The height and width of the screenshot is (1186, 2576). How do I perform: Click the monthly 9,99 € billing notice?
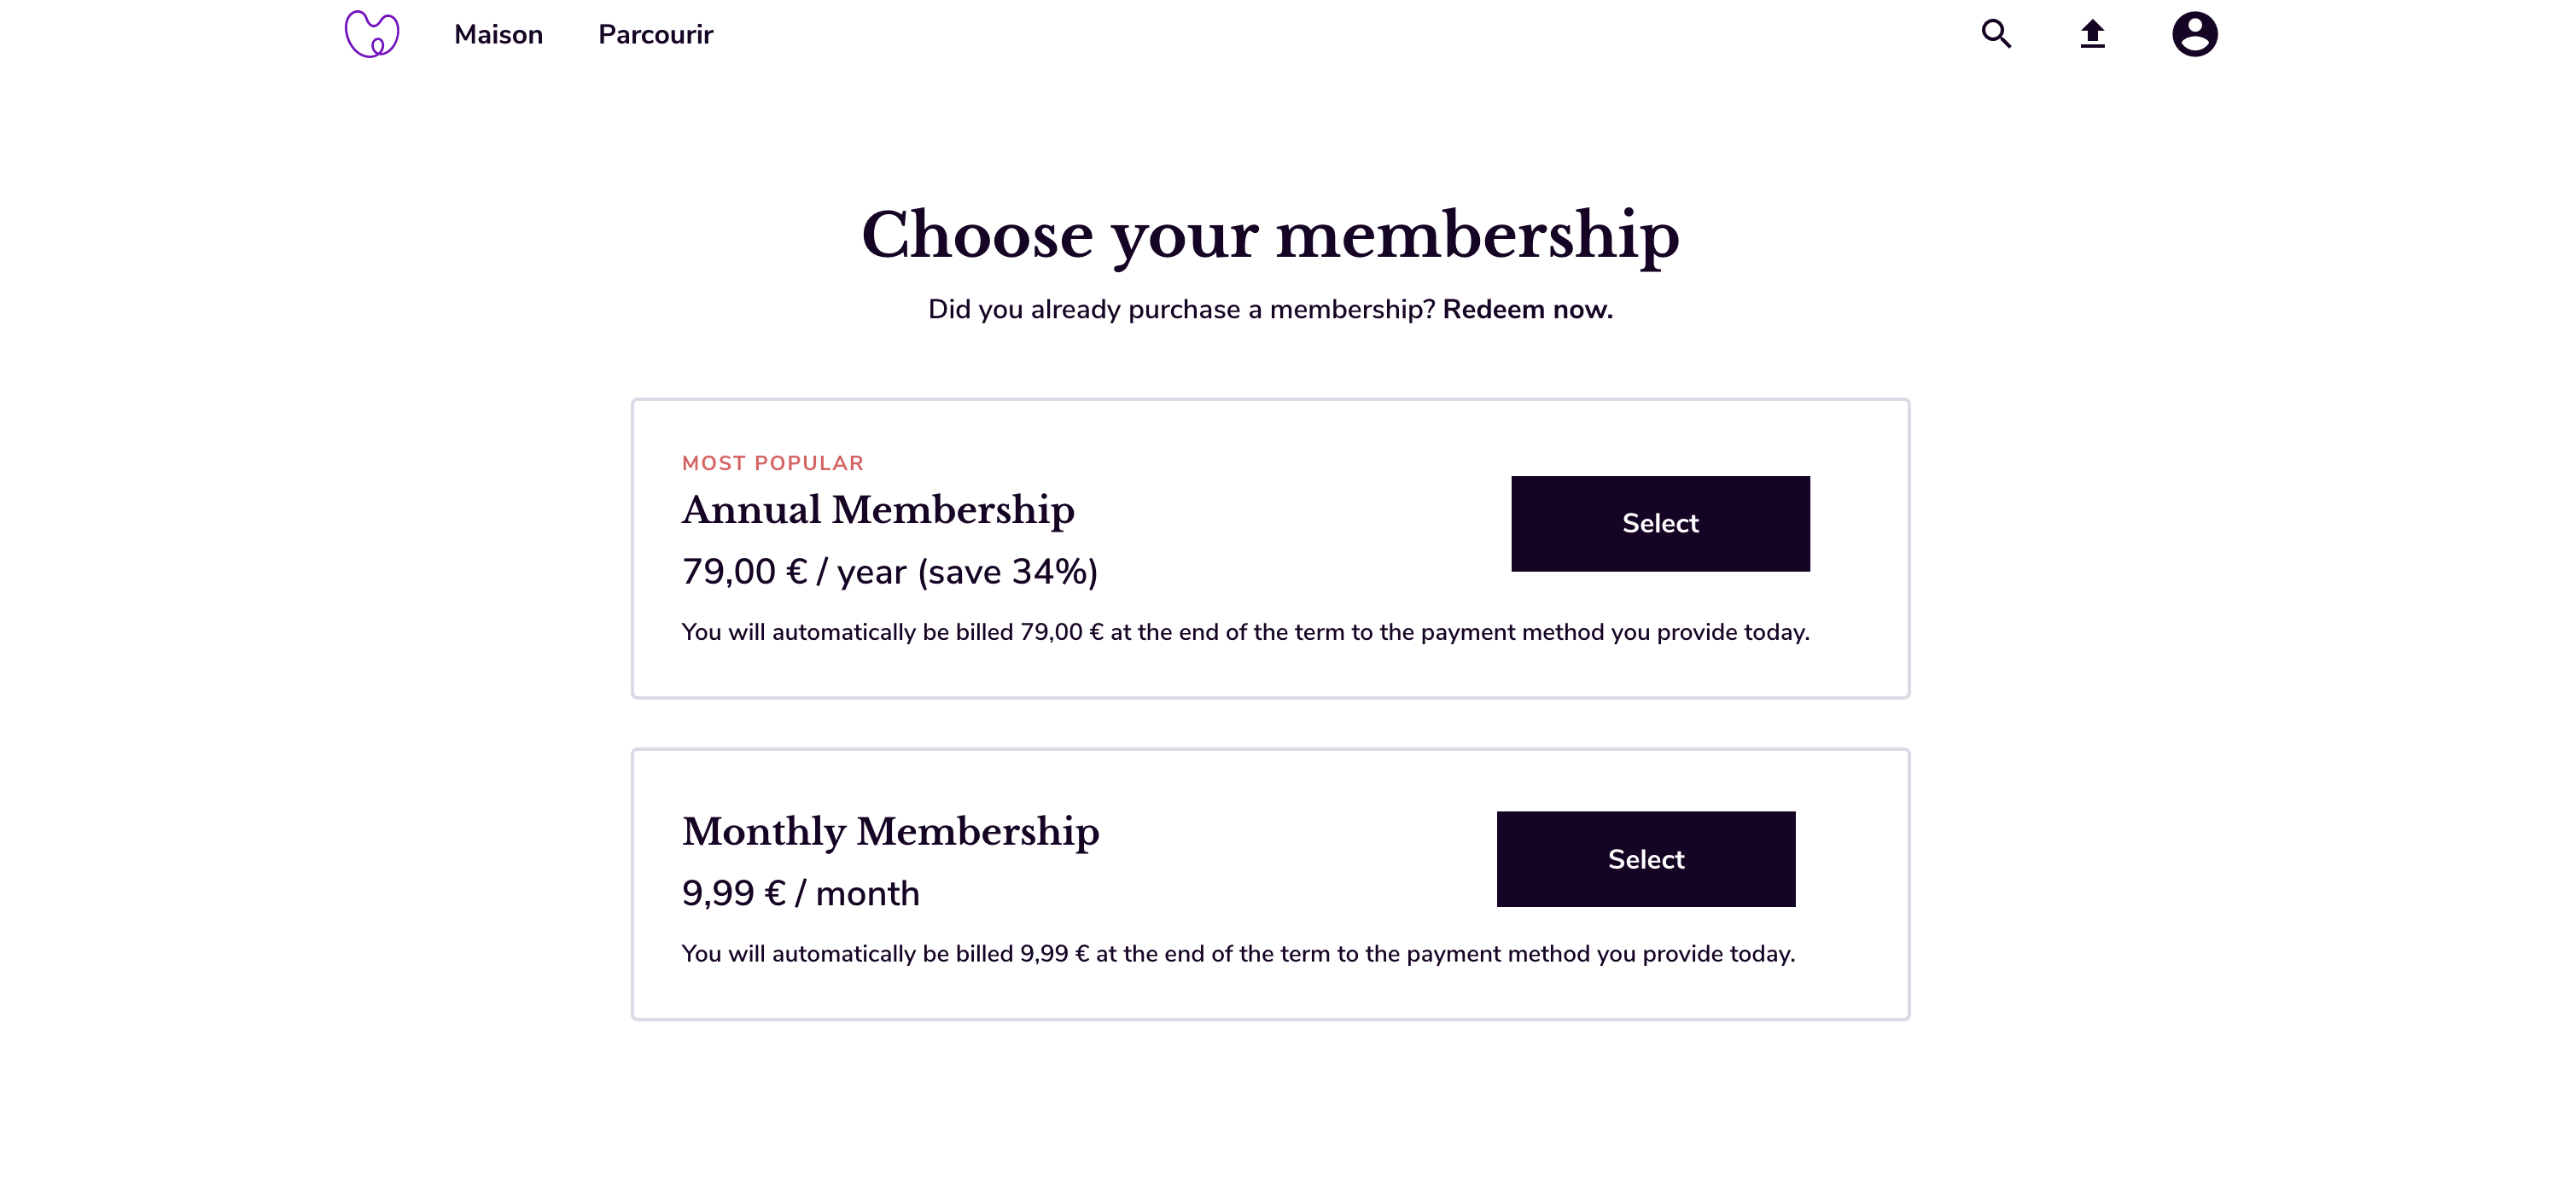pos(1238,954)
